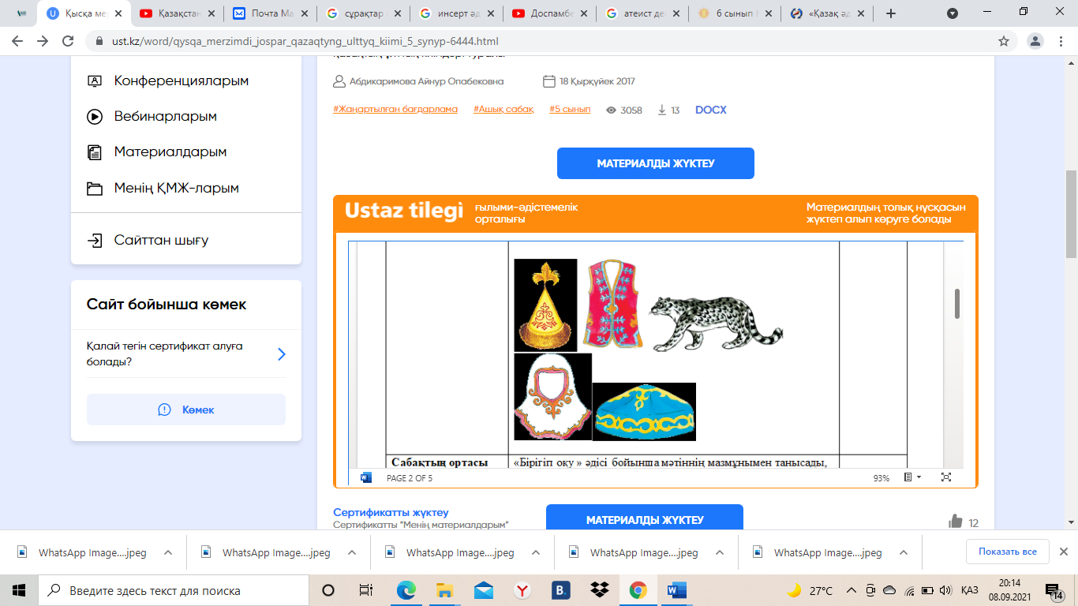1078x606 pixels.
Task: Open the tab search dropdown
Action: [953, 13]
